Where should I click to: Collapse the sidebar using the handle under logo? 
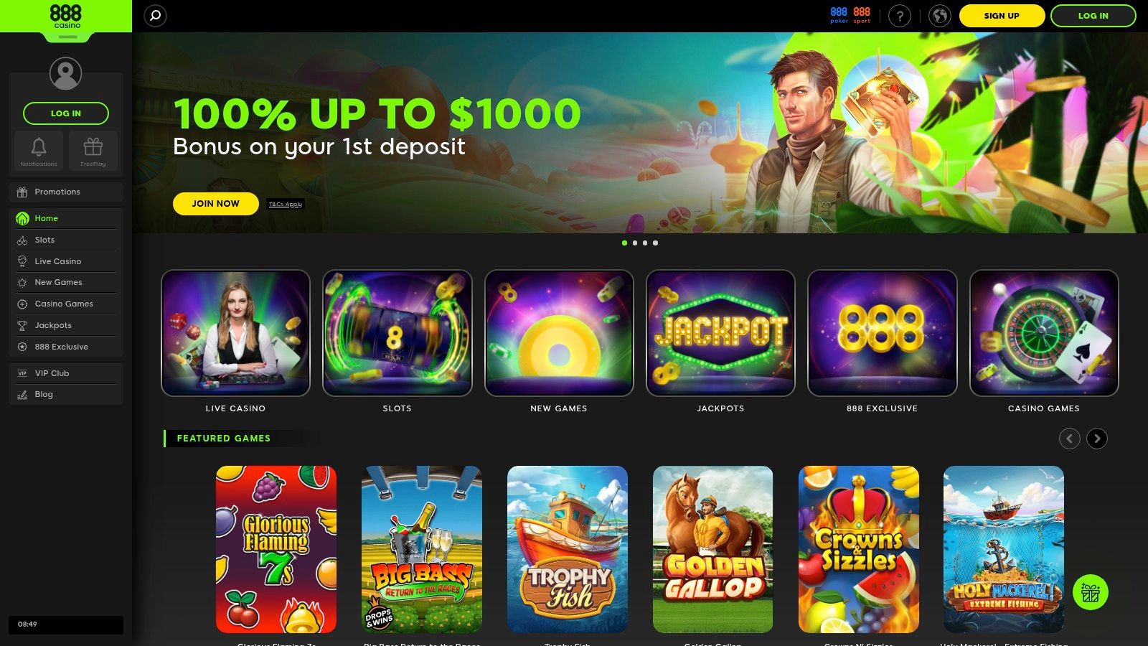[x=67, y=37]
